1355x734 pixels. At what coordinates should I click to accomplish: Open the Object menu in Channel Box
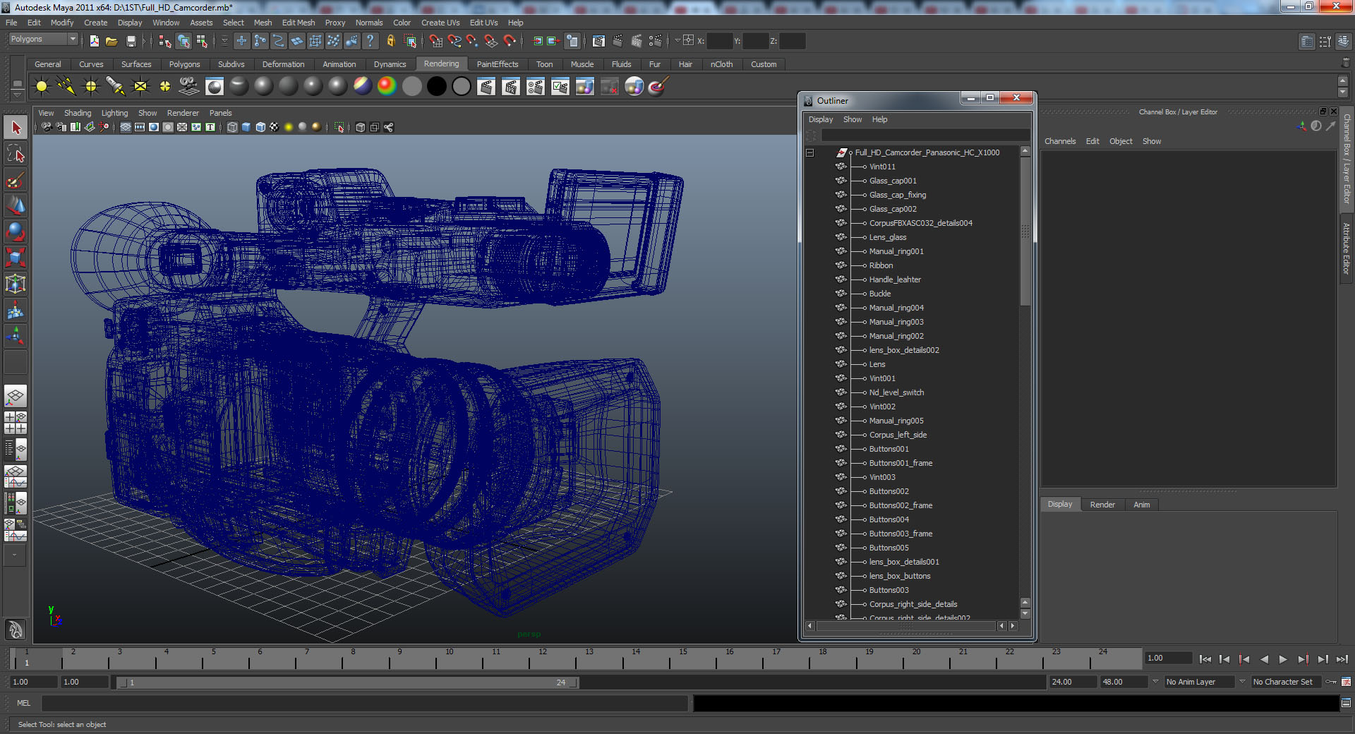point(1121,141)
